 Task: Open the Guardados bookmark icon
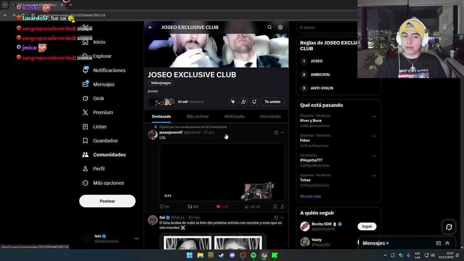(85, 141)
